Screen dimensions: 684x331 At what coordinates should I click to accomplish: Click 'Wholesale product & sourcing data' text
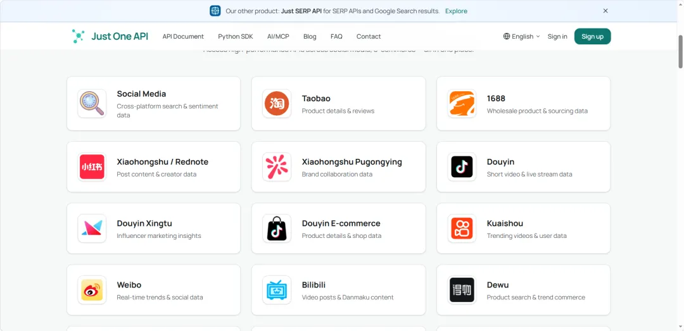click(x=538, y=111)
